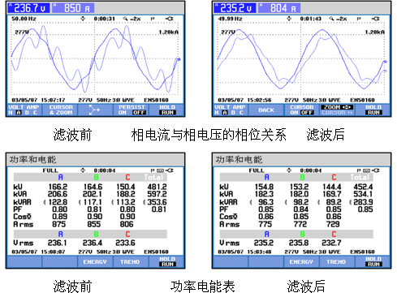The width and height of the screenshot is (397, 293).
Task: Open CURSOR & ZOOM on the pre-filter scope
Action: pyautogui.click(x=61, y=110)
